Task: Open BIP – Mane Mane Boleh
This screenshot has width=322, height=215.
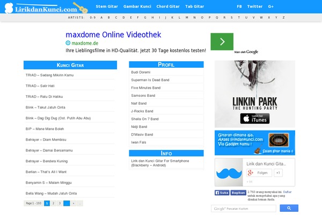Action: [x=45, y=129]
